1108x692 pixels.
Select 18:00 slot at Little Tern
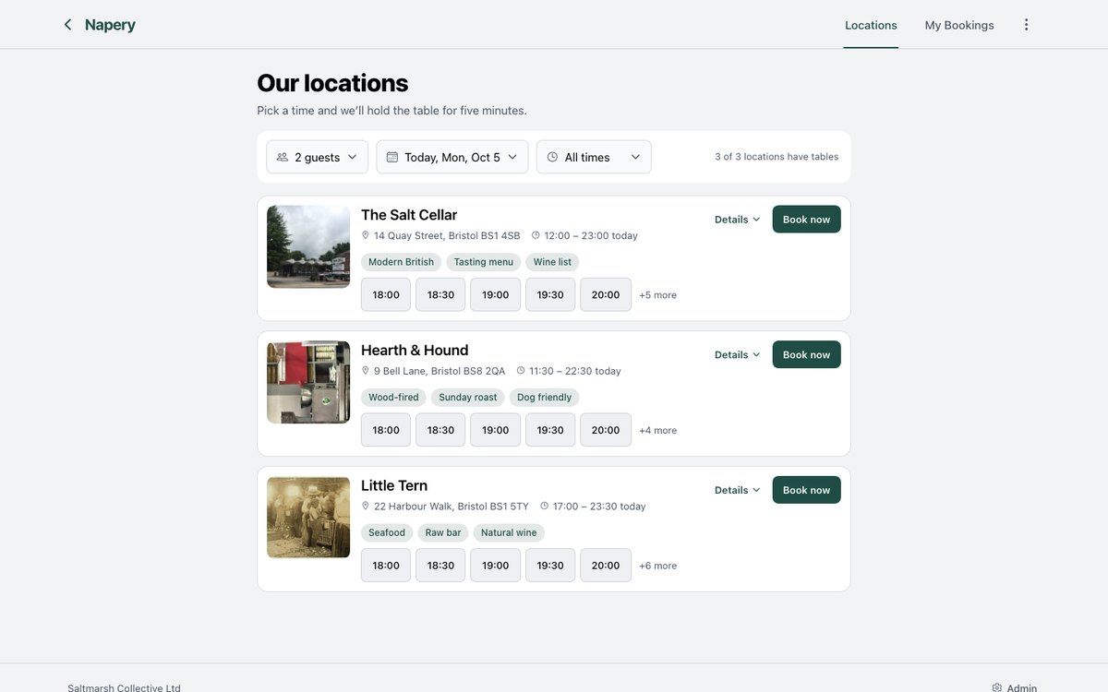click(x=386, y=566)
